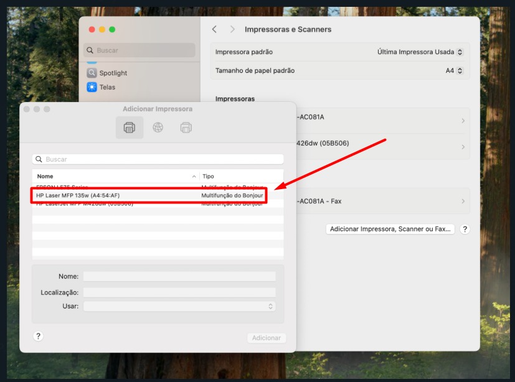
Task: Click the help button beside Adicionar Impressora, Scanner ou Fax
Action: pos(465,229)
